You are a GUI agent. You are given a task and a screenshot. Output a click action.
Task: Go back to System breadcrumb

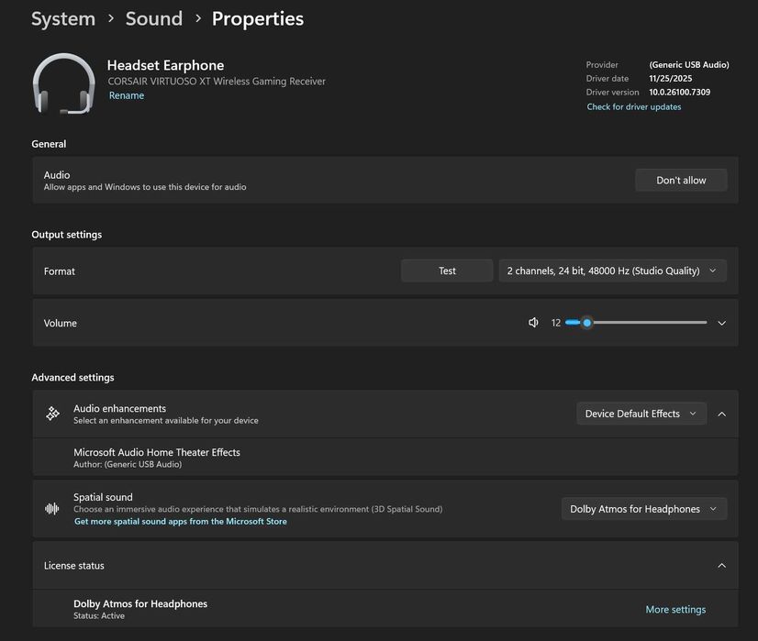click(63, 18)
